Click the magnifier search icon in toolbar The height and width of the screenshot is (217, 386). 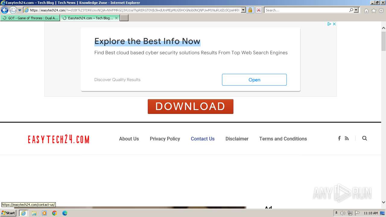pyautogui.click(x=351, y=10)
